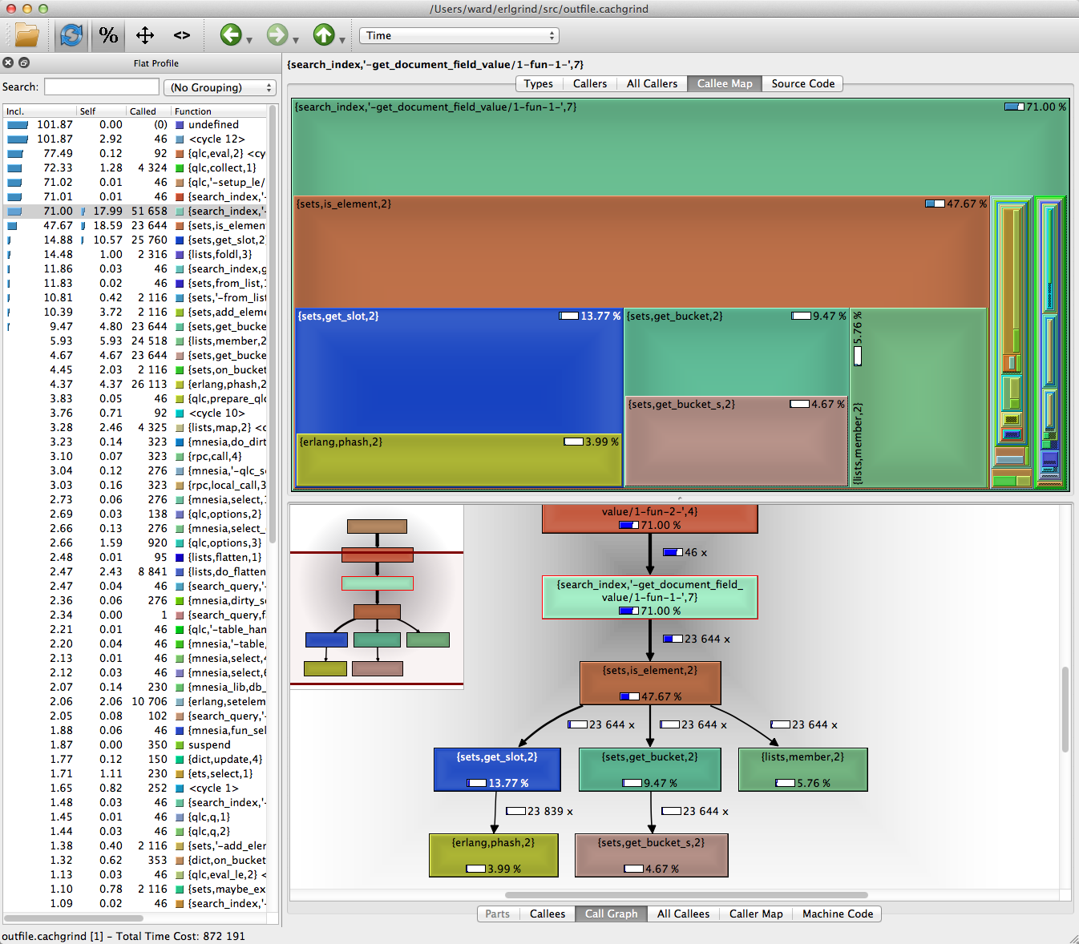Close the Flat Profile dock panel
Screen dimensions: 1079x944
[x=8, y=63]
